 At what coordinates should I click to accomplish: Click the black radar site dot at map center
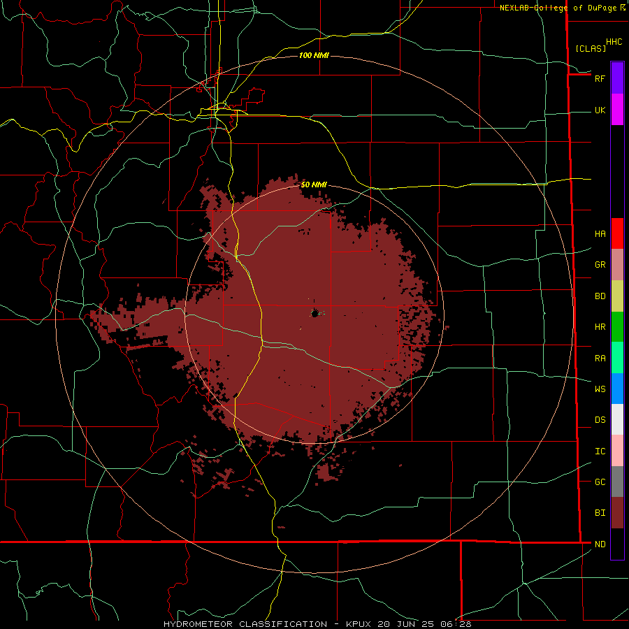314,313
